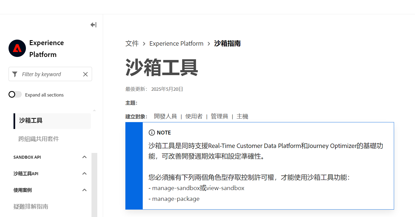Click the SANDBOX API section heading
415x217 pixels.
(27, 157)
